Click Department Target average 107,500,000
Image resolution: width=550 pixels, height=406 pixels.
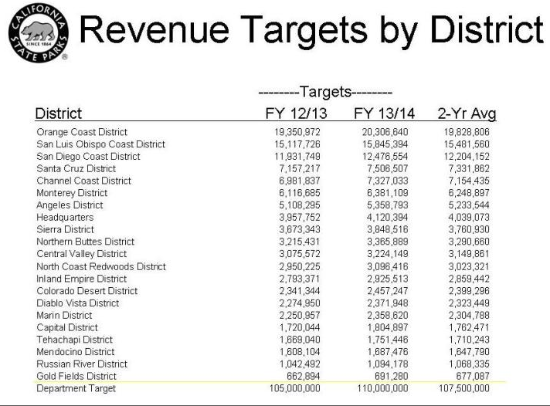464,388
